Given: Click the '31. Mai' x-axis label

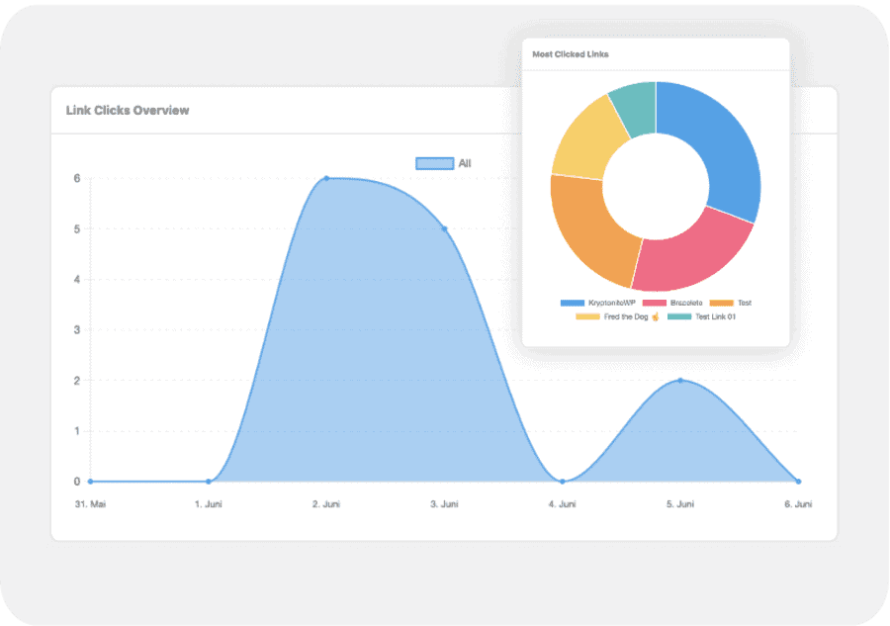Looking at the screenshot, I should (x=90, y=504).
